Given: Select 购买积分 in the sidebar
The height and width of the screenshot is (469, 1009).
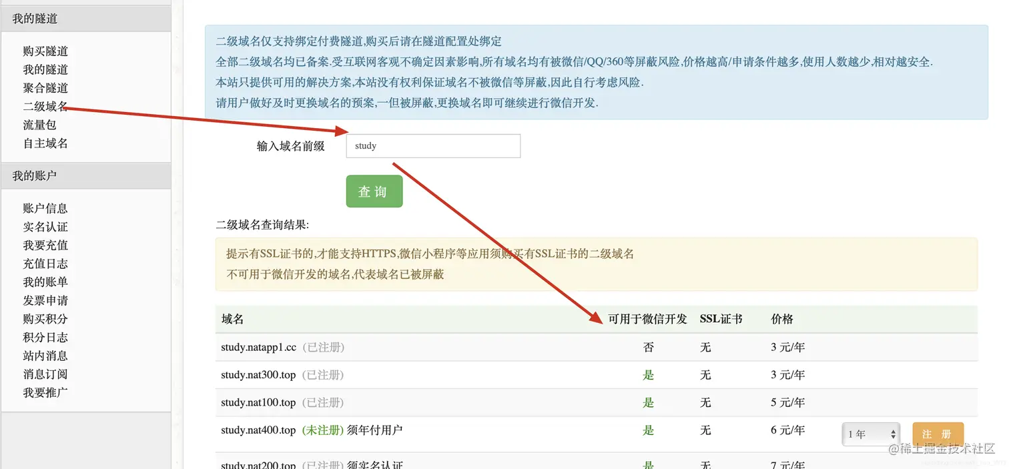Looking at the screenshot, I should [44, 319].
